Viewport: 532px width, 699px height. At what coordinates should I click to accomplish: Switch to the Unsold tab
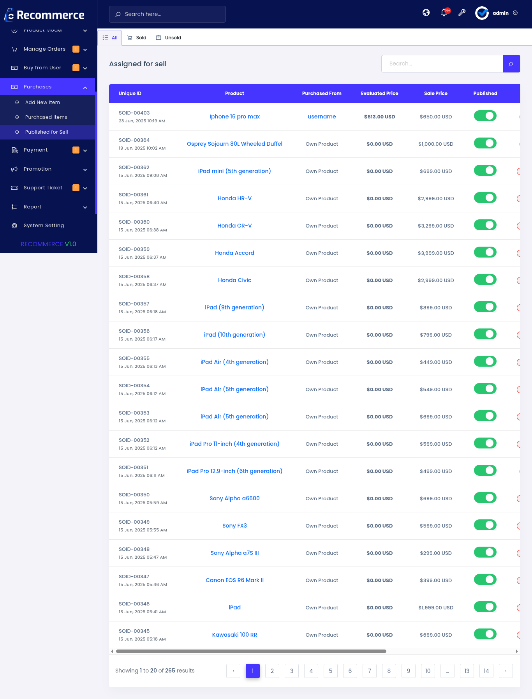[169, 38]
